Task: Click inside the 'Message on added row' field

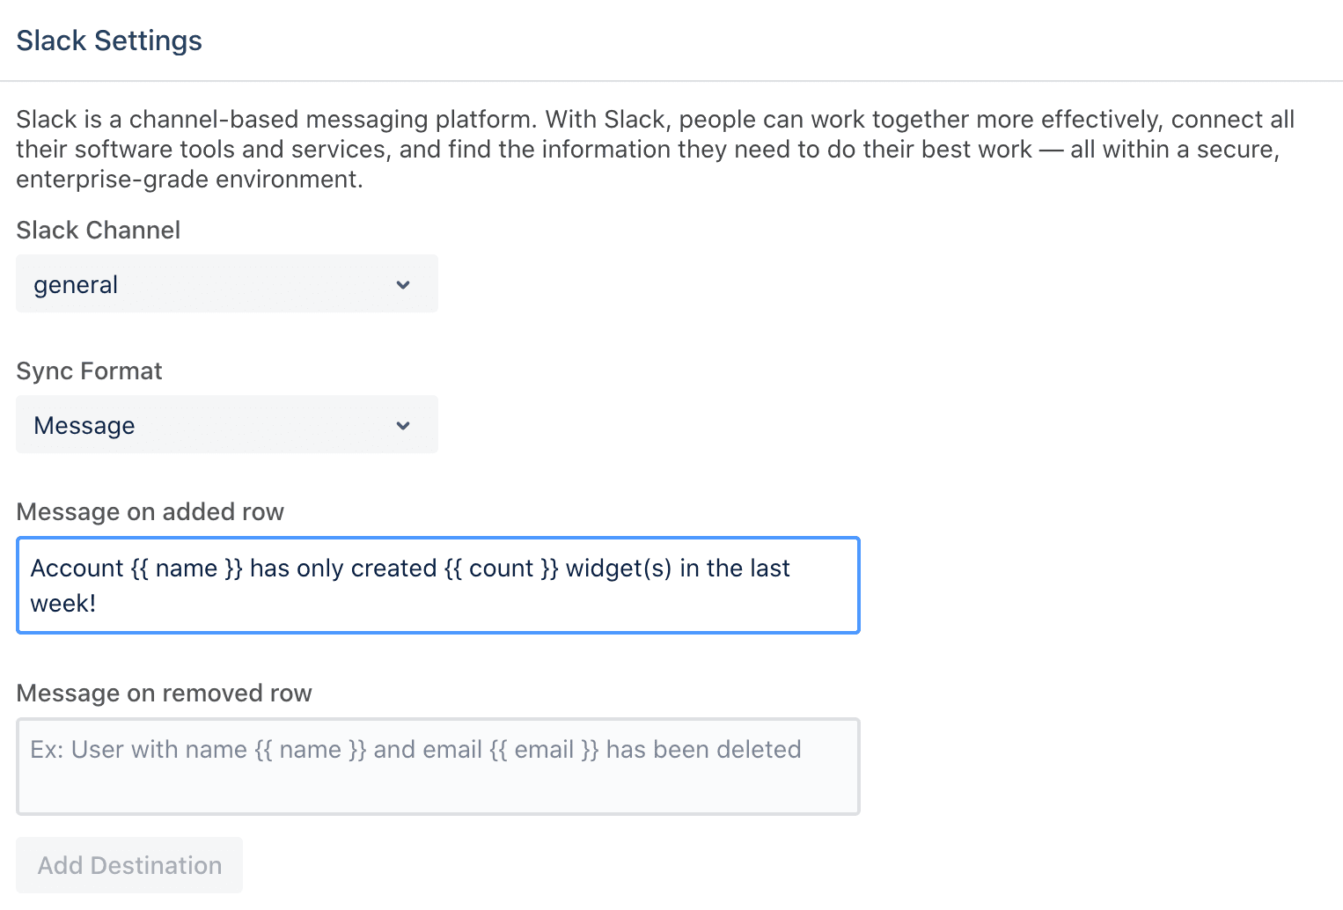Action: click(x=437, y=584)
